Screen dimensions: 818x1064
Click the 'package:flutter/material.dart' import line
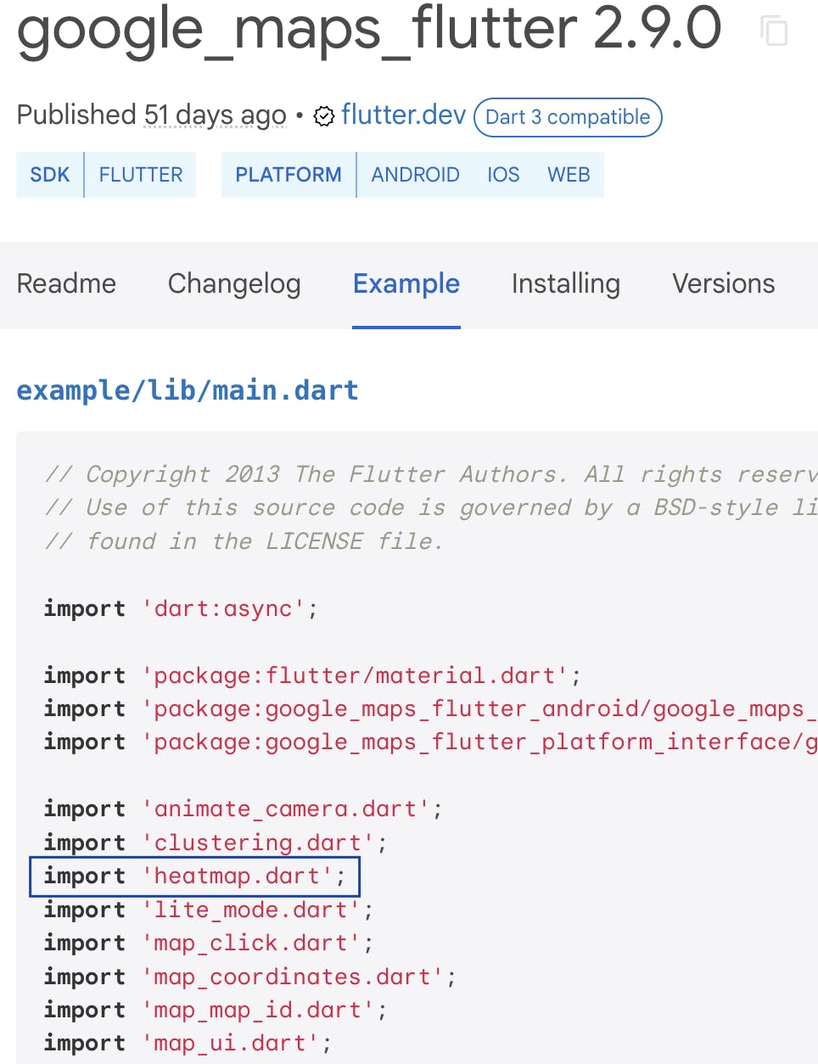point(312,675)
